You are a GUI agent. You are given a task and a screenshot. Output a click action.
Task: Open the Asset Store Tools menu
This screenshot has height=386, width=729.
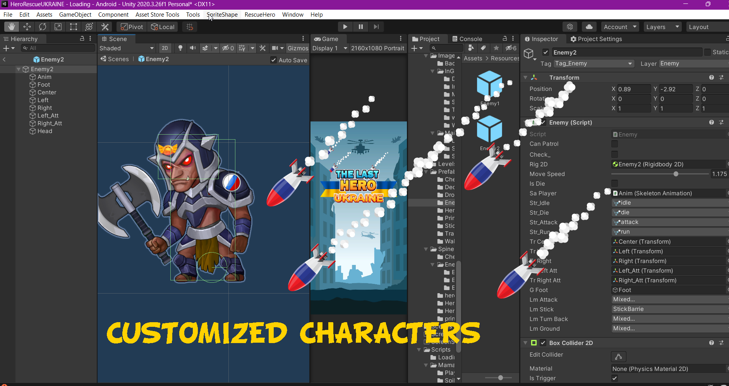[x=157, y=15]
